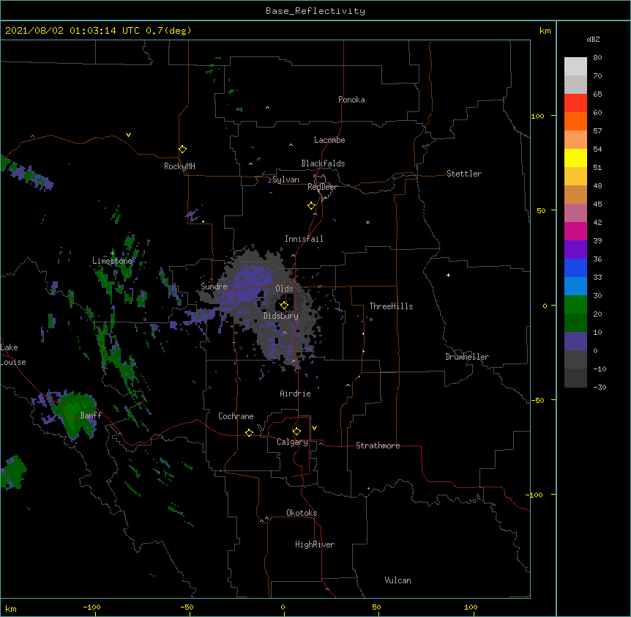Click the magenta 42 dBZ color swatch

[575, 231]
